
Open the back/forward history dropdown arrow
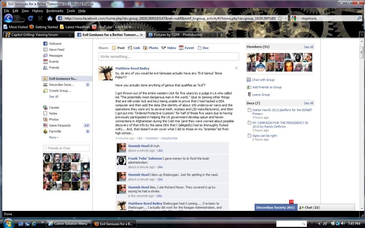23,19
